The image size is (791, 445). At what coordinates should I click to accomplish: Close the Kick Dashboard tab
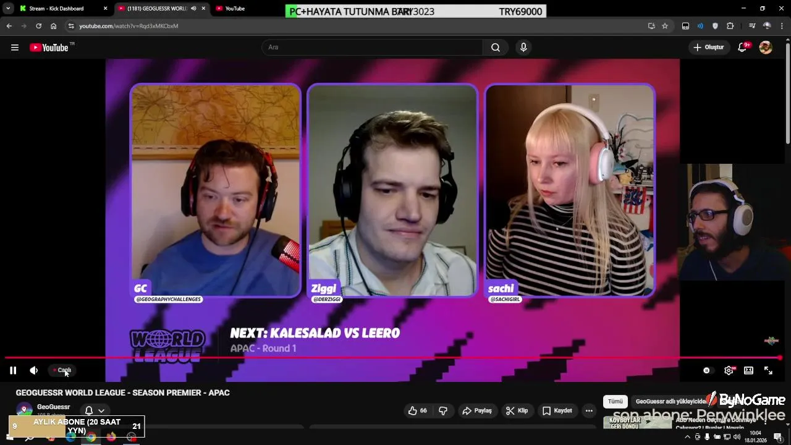pyautogui.click(x=105, y=9)
